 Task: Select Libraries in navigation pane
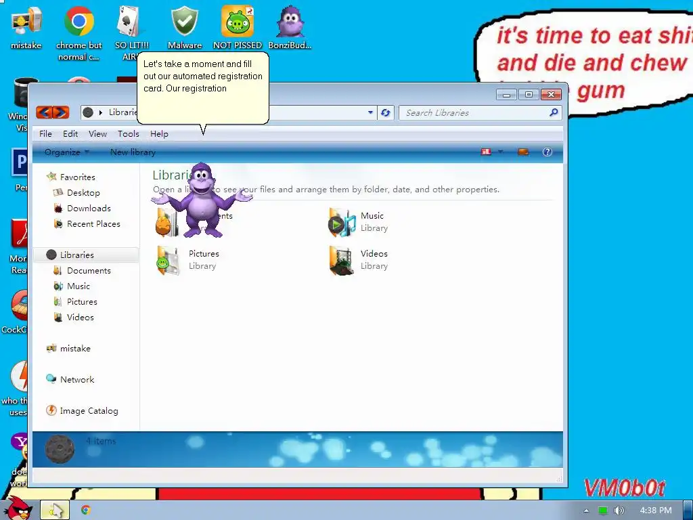click(x=85, y=255)
